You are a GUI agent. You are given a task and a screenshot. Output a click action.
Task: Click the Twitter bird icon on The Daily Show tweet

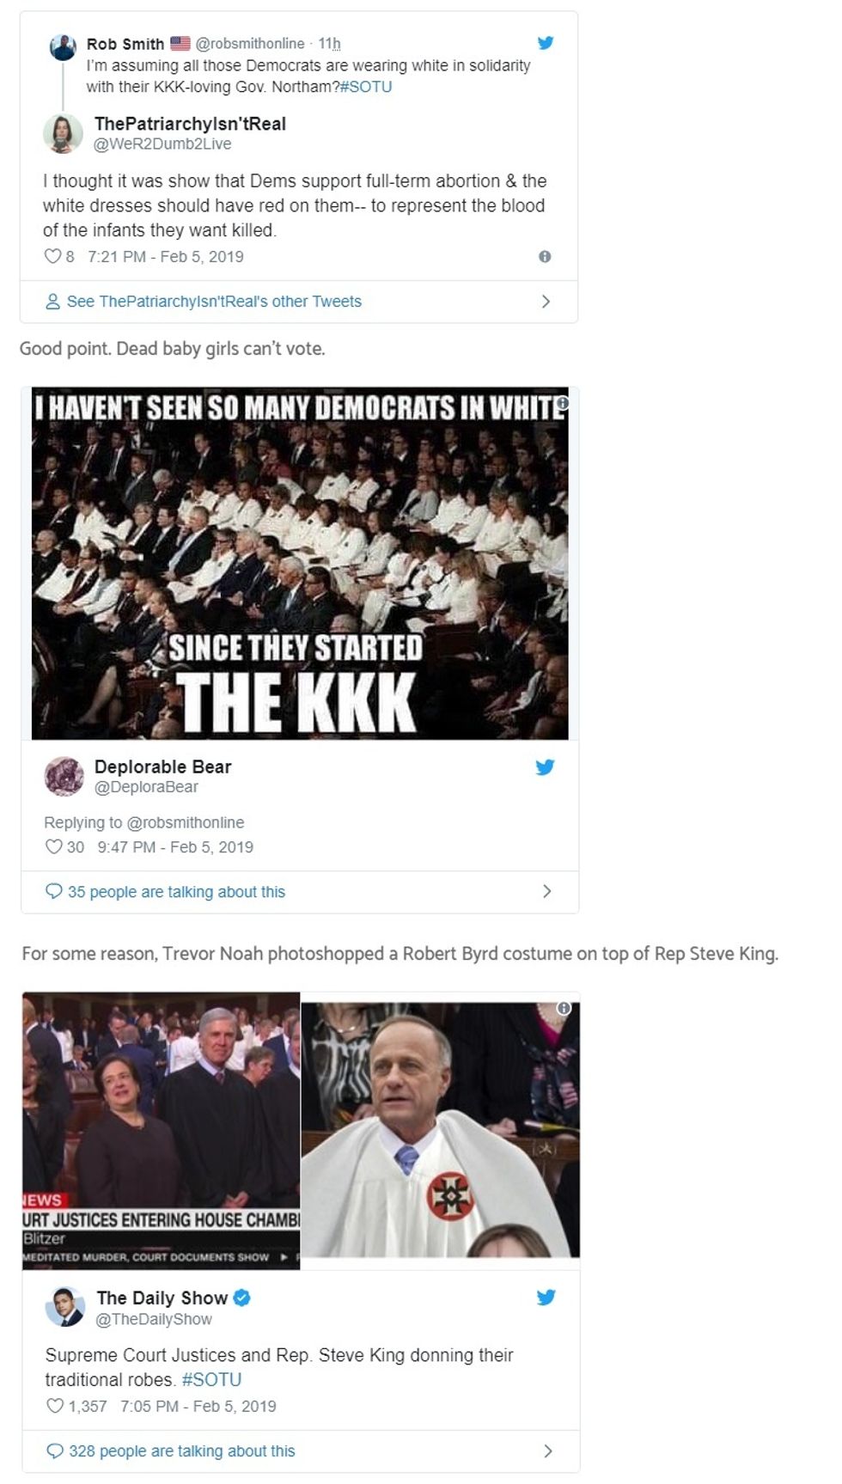point(546,1297)
